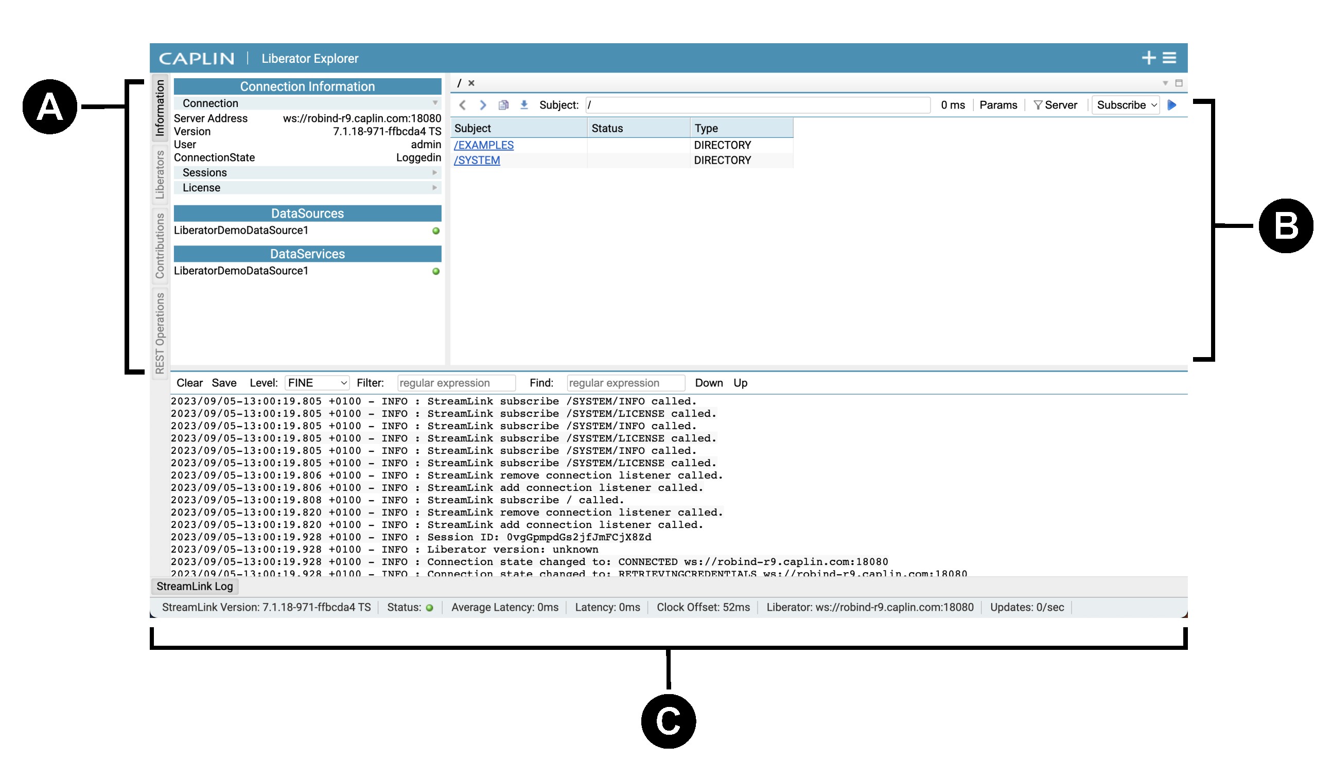Toggle the Server filter
The height and width of the screenshot is (779, 1332).
tap(1055, 104)
